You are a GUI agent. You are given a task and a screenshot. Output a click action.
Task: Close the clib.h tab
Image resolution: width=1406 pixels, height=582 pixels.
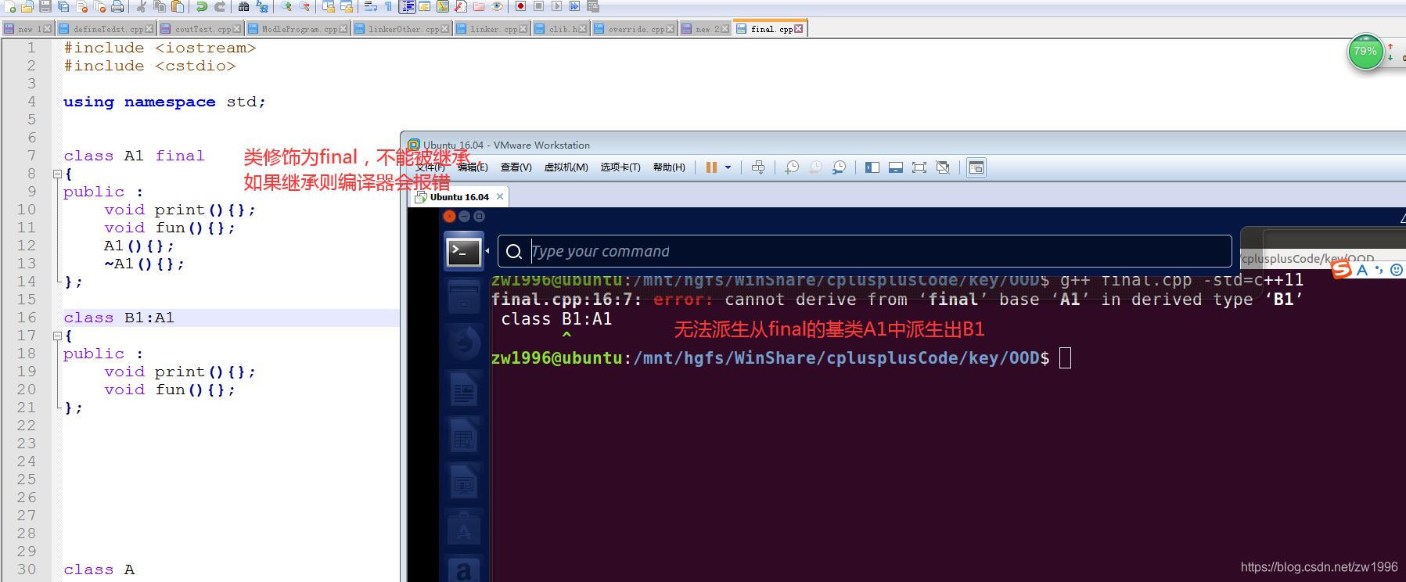583,29
